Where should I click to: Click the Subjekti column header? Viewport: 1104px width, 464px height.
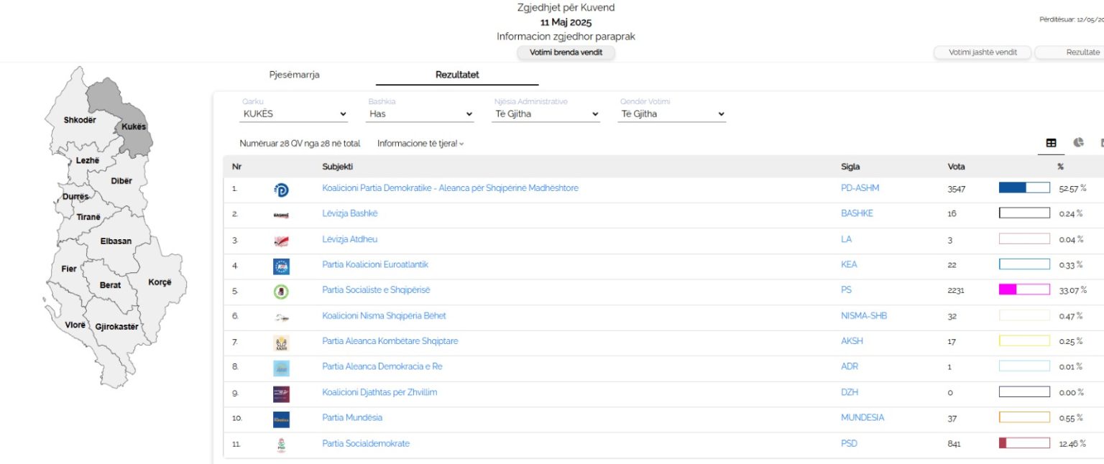coord(337,167)
